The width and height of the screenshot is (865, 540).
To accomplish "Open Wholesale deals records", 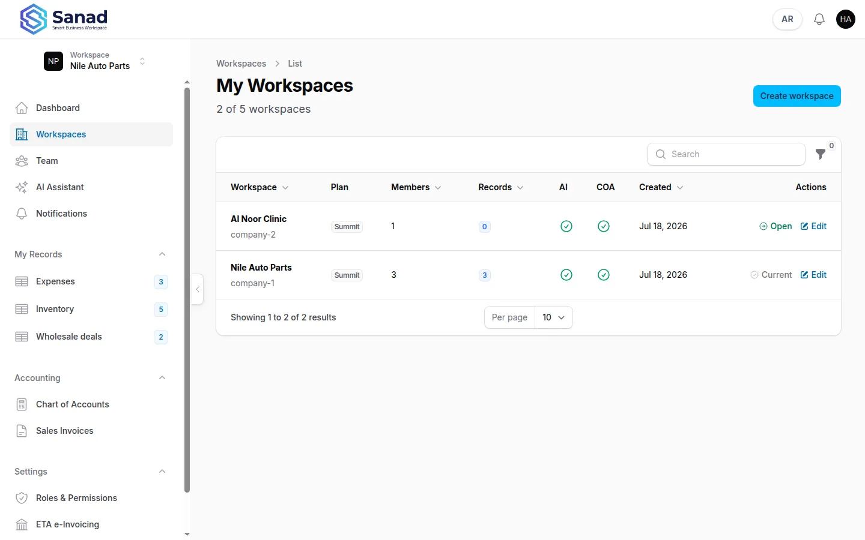I will tap(91, 337).
